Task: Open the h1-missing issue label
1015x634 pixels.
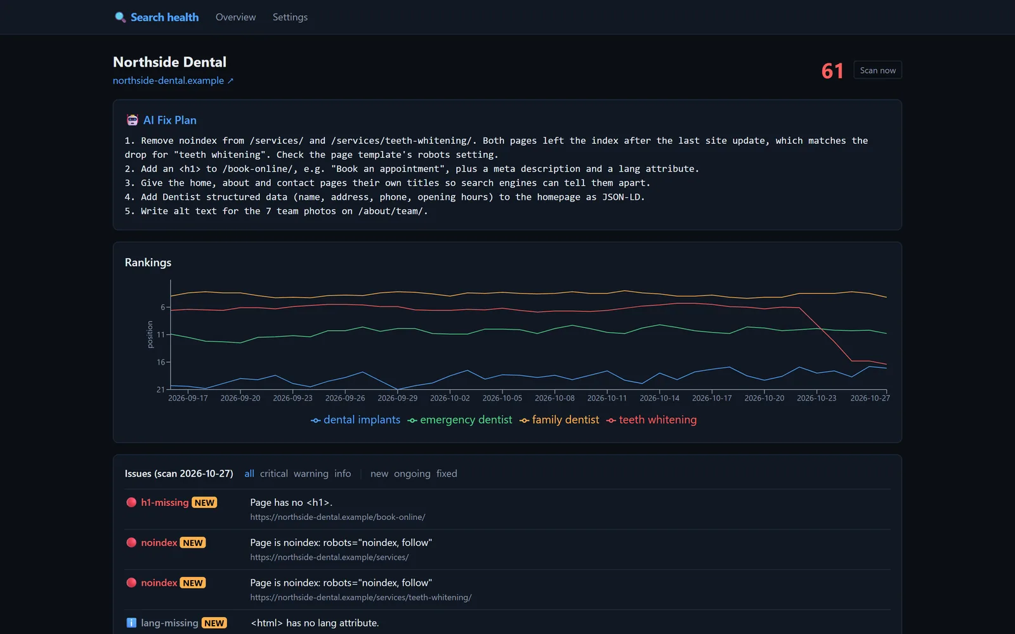Action: 165,502
